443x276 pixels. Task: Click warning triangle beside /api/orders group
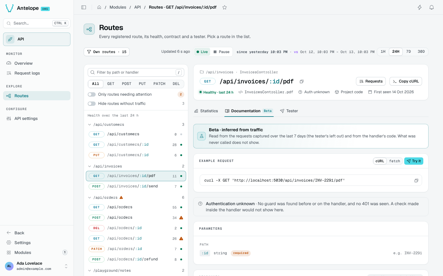121,197
